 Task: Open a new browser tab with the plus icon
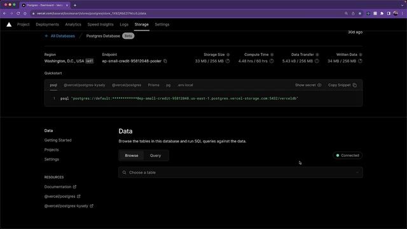pyautogui.click(x=75, y=5)
